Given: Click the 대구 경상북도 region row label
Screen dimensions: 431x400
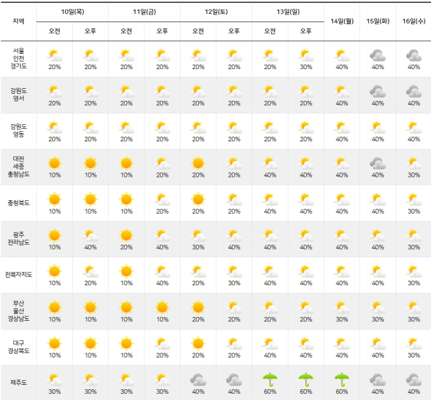Looking at the screenshot, I should (18, 347).
